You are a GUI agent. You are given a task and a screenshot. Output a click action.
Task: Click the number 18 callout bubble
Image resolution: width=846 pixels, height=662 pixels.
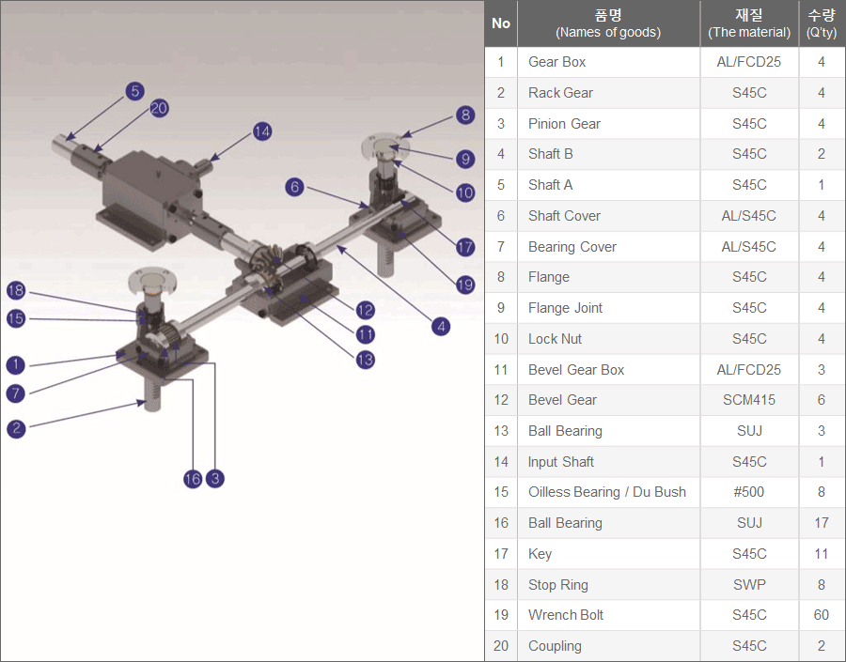15,289
